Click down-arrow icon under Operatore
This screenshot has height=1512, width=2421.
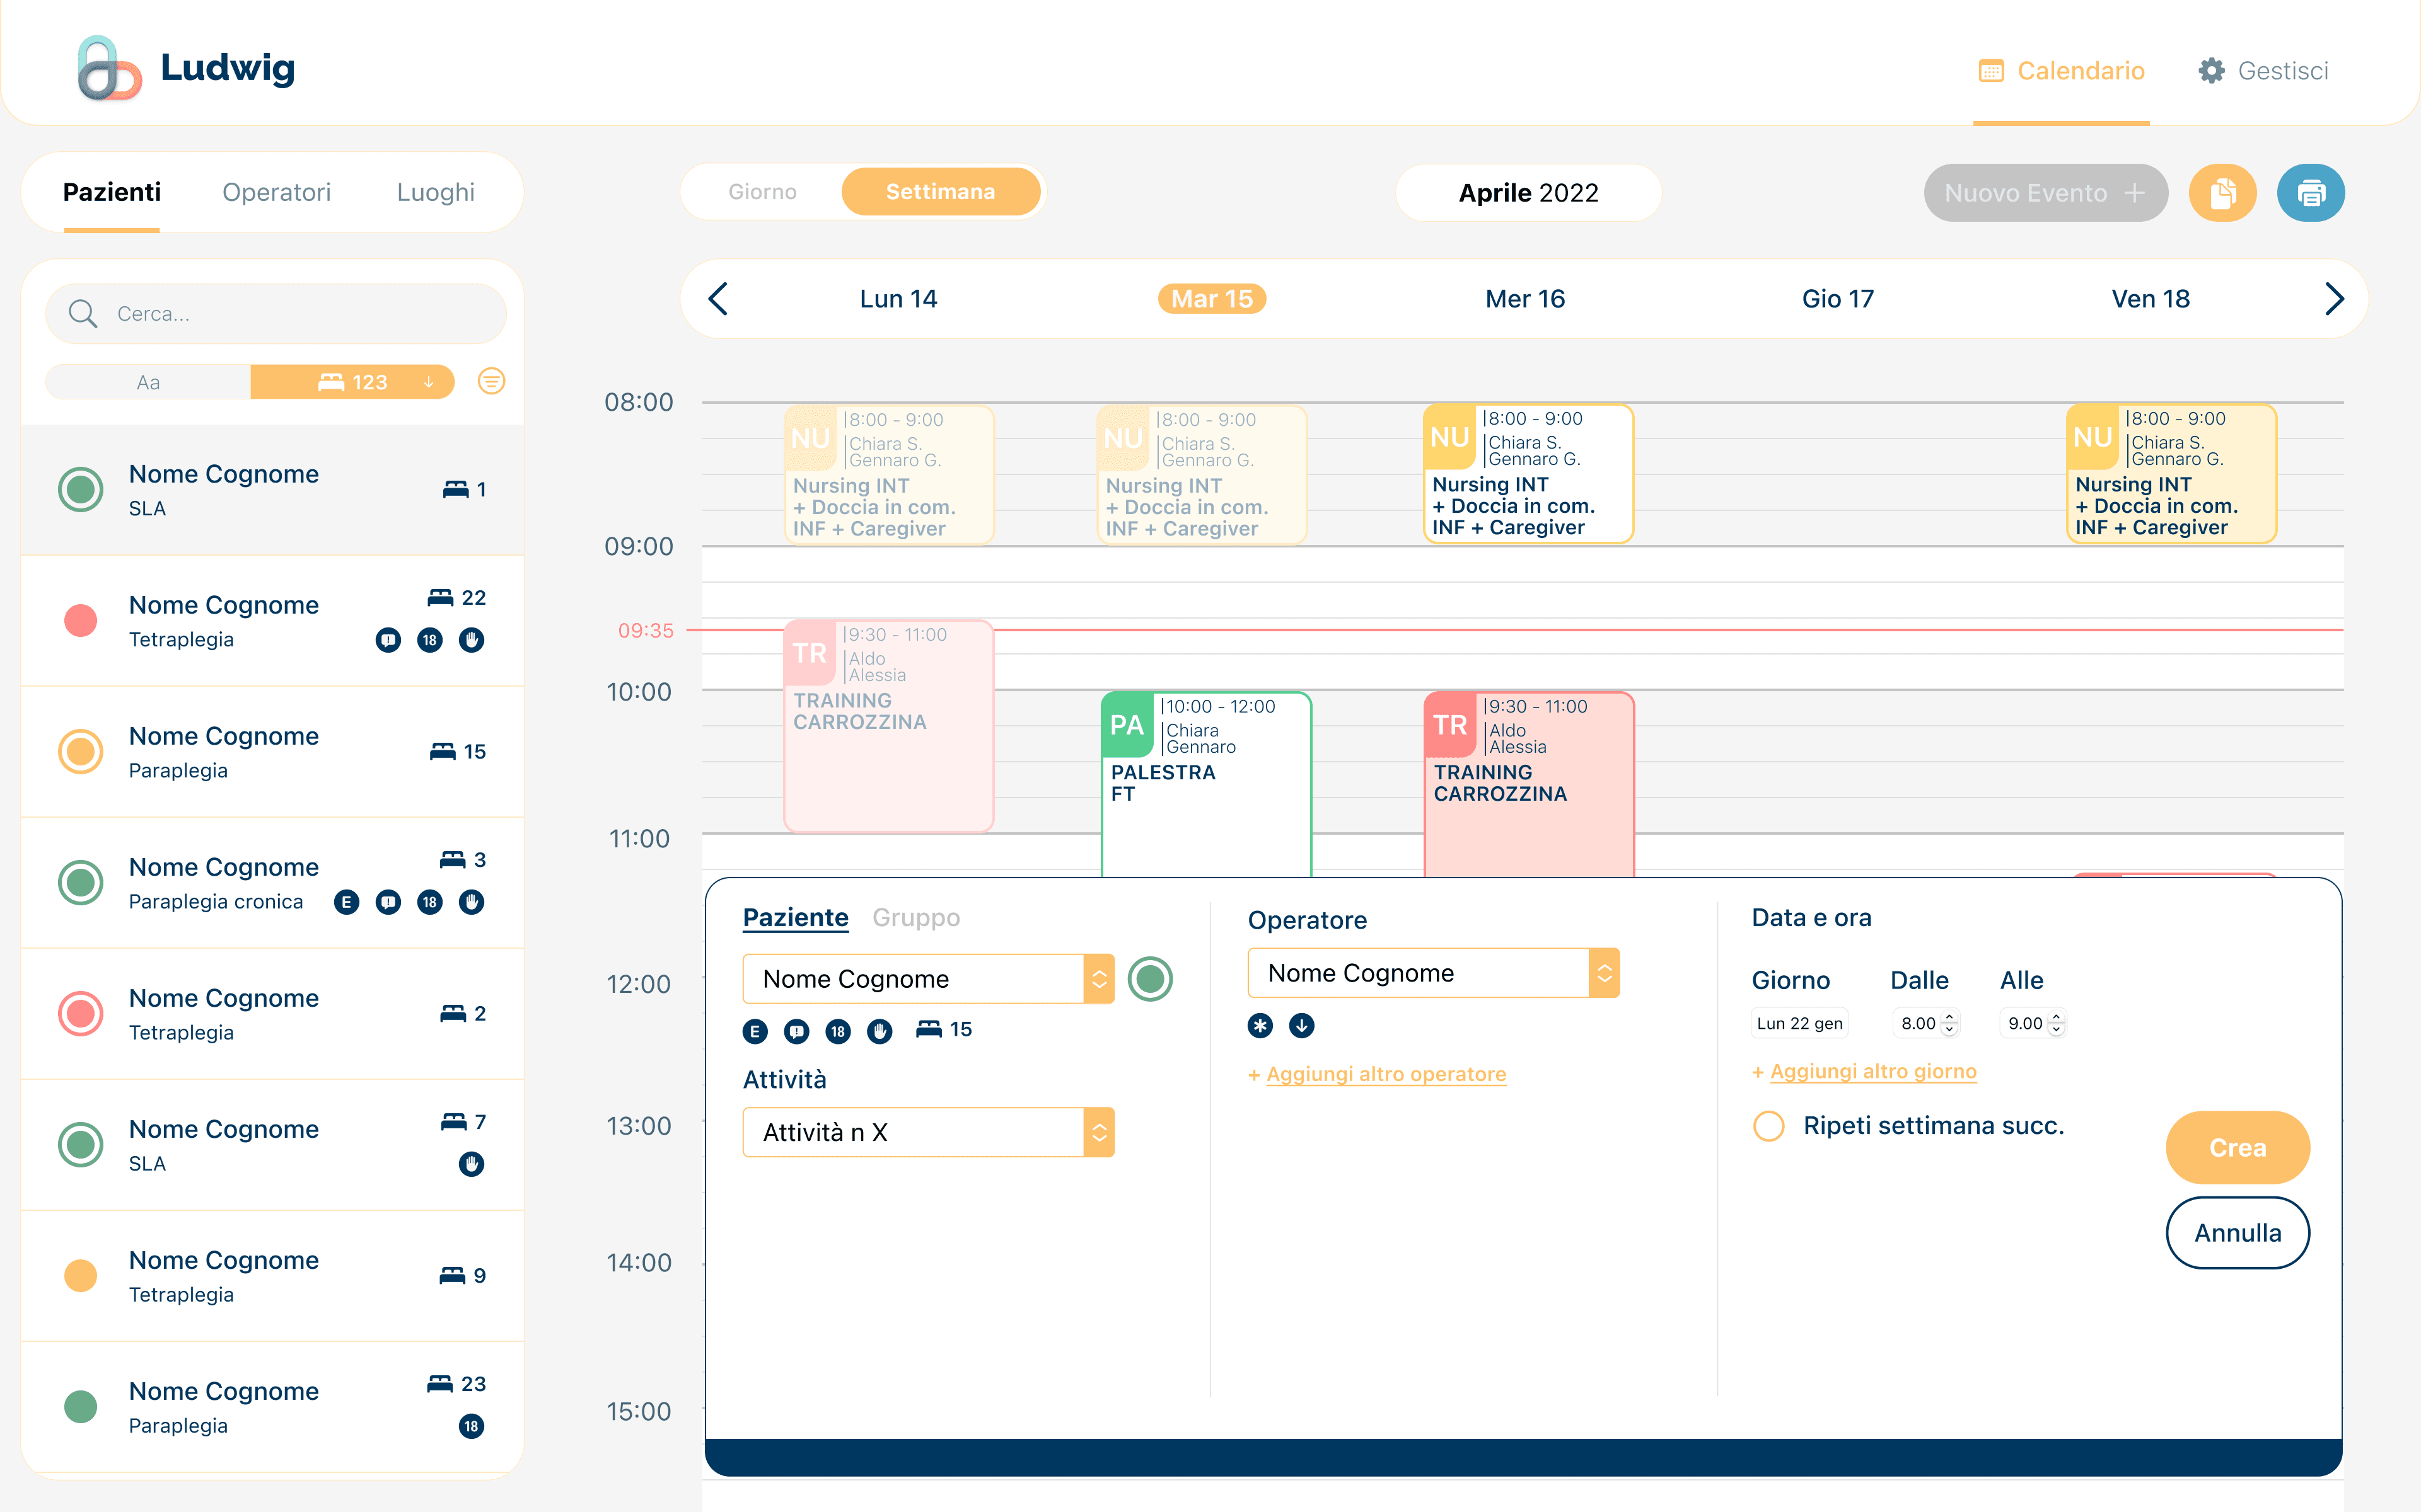pos(1301,1025)
